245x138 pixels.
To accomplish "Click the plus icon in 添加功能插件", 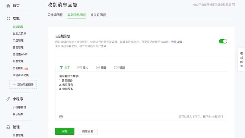I will [x=14, y=84].
